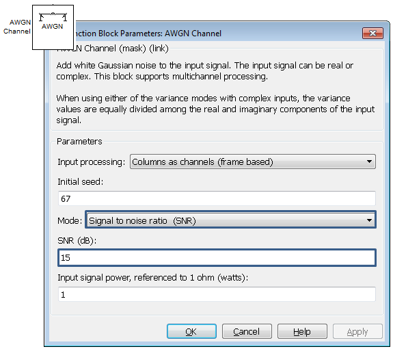Screen dimensions: 393x349
Task: Click the AWGN Channel (mask) (link) heading
Action: (121, 48)
